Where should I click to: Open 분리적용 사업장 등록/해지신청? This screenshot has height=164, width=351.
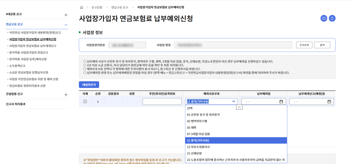28,59
